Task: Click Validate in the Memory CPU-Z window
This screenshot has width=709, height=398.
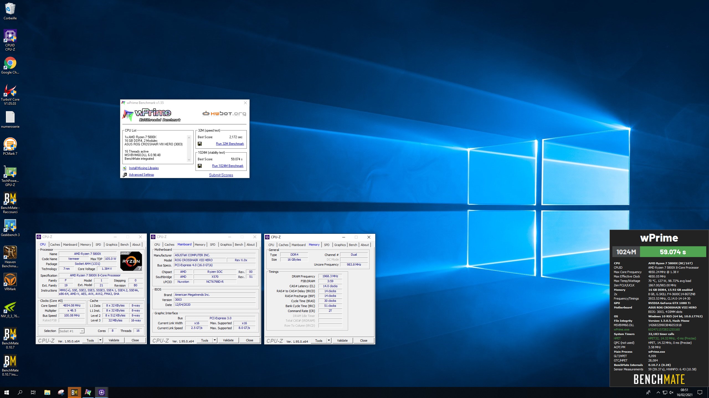Action: [342, 341]
